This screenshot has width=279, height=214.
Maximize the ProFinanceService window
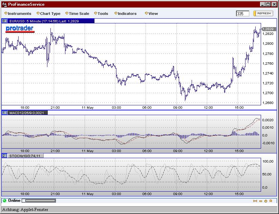268,4
